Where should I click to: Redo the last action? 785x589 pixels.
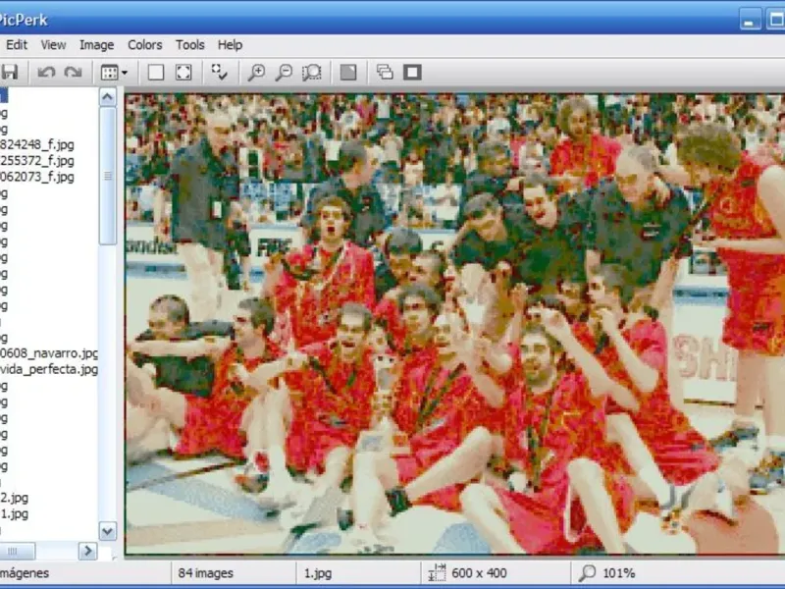[x=73, y=72]
